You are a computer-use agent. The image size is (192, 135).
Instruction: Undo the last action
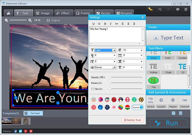click(160, 10)
